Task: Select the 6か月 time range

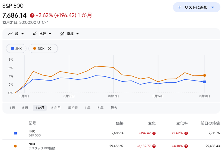Action: 56,108
